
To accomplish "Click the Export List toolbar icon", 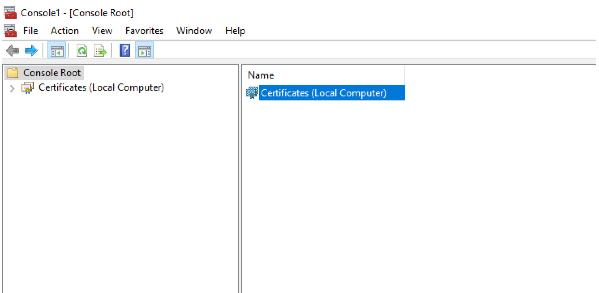I will [100, 51].
